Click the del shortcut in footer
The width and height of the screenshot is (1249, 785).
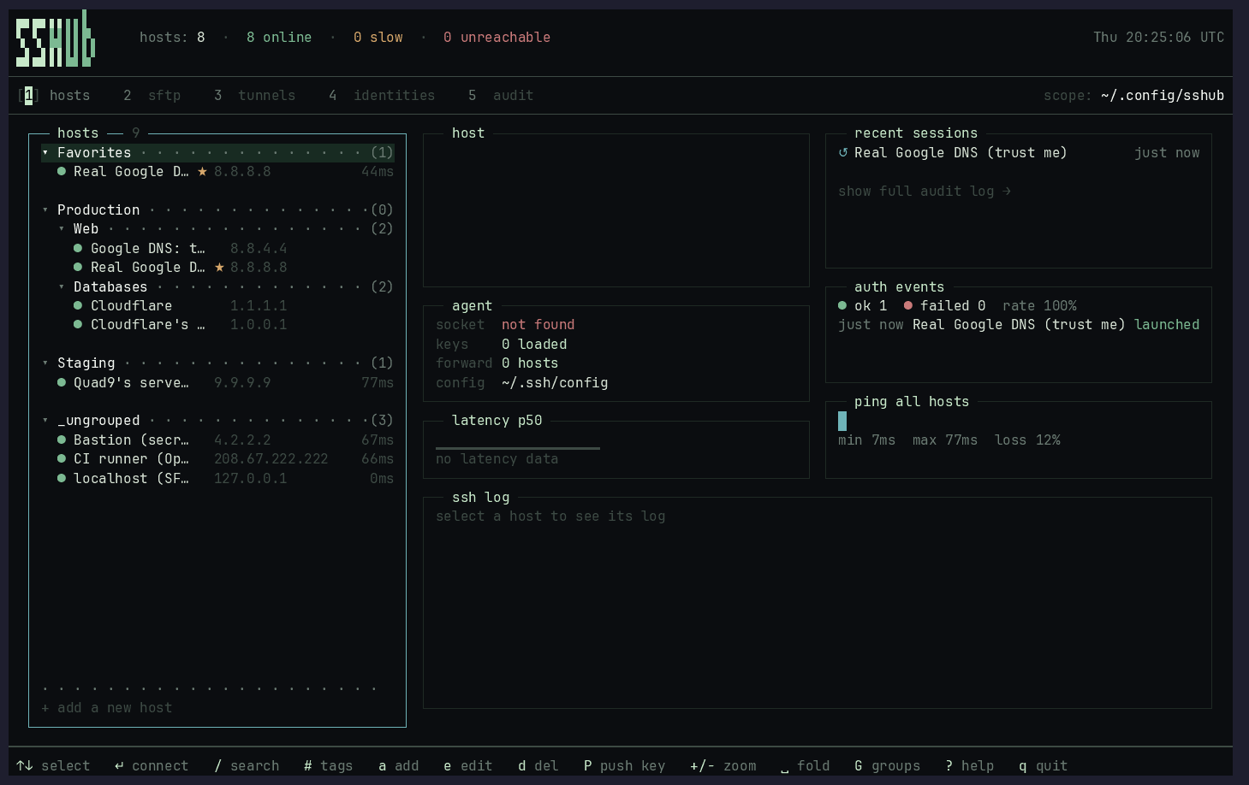[x=538, y=766]
